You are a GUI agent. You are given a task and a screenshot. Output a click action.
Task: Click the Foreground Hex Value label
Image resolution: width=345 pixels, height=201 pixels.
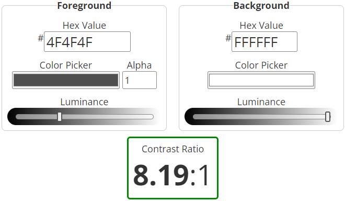[84, 25]
